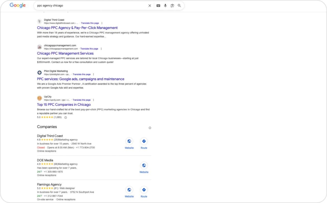Start a voice search with the microphone icon
This screenshot has width=327, height=203.
pos(165,5)
